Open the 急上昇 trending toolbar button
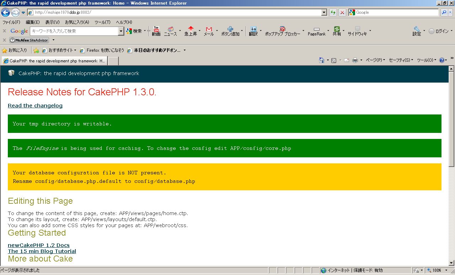Viewport: 455px width, 275px height. [x=191, y=31]
